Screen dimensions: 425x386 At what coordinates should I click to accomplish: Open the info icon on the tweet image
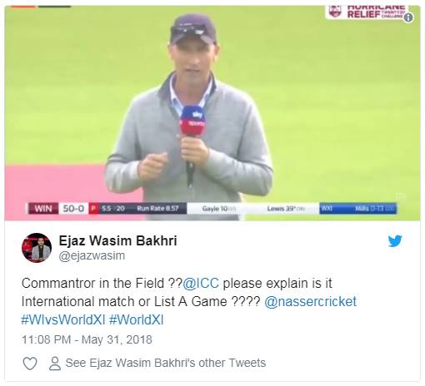pyautogui.click(x=408, y=17)
